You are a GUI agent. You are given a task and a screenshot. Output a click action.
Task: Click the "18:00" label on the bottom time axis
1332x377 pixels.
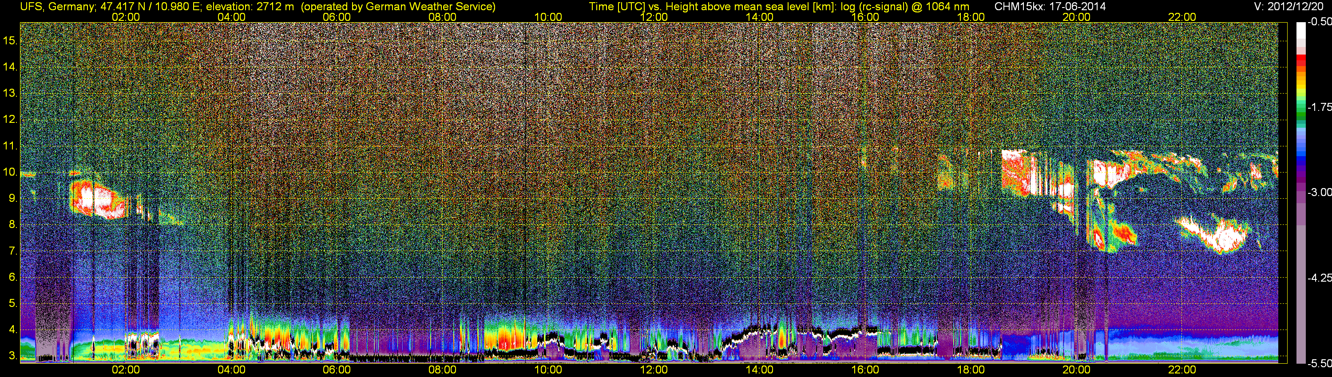(971, 370)
